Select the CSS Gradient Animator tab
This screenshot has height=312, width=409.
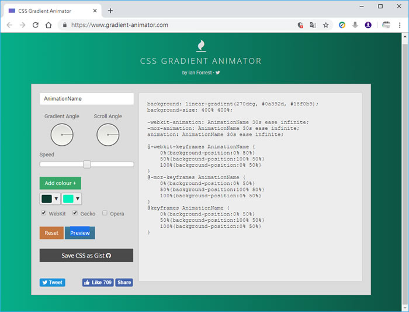tap(52, 11)
